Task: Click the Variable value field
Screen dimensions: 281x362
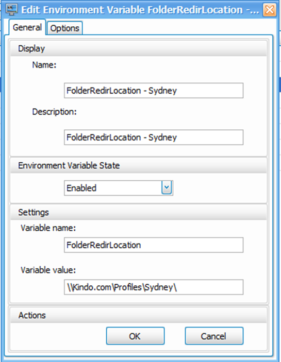Action: click(x=154, y=287)
